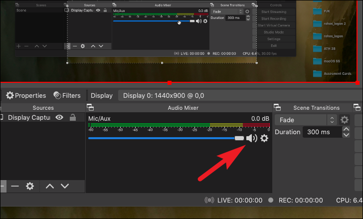Remove source with main window's minus button

tap(15, 186)
